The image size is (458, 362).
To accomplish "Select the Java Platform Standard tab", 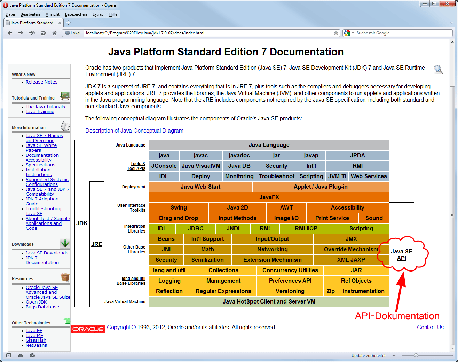I will point(33,23).
